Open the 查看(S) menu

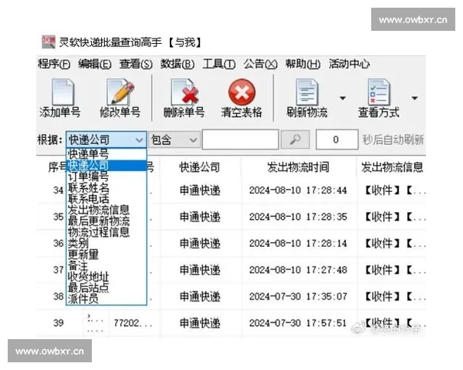136,64
